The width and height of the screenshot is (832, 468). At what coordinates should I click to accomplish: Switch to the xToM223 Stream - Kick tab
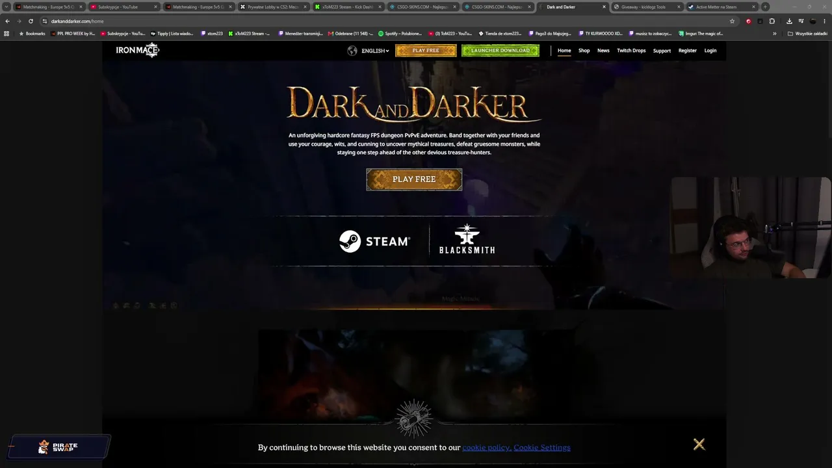click(348, 7)
